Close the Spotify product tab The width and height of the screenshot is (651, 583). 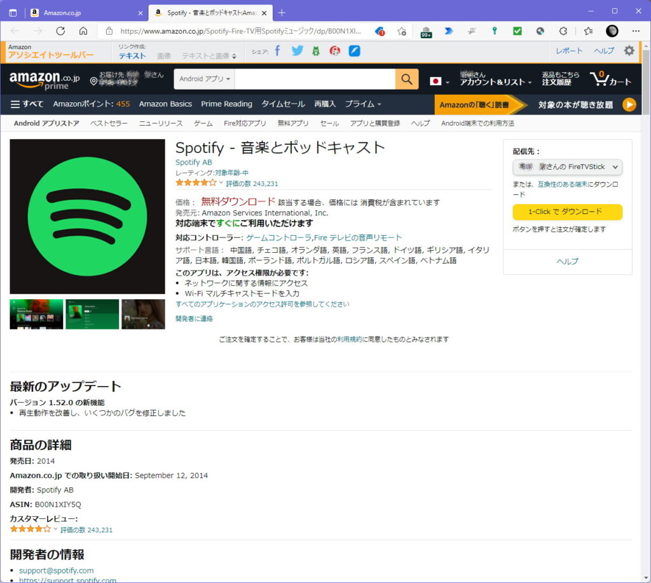[x=264, y=13]
